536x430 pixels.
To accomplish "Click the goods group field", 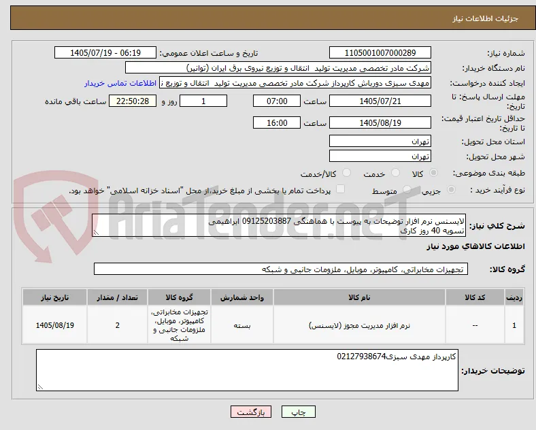I will tap(281, 269).
